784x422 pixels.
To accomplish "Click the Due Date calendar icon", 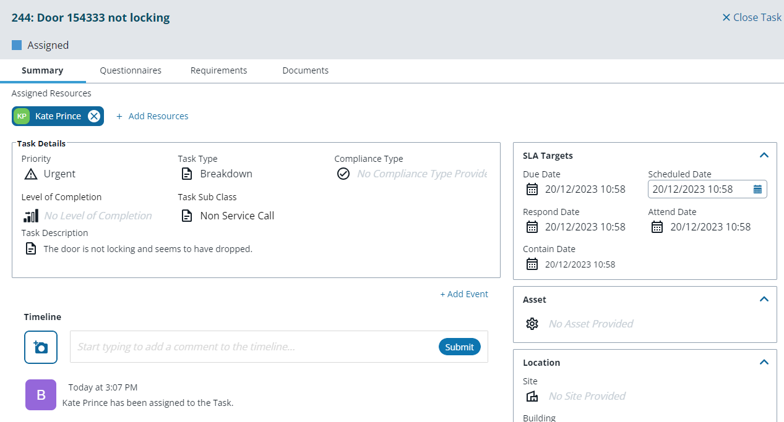I will (x=532, y=190).
